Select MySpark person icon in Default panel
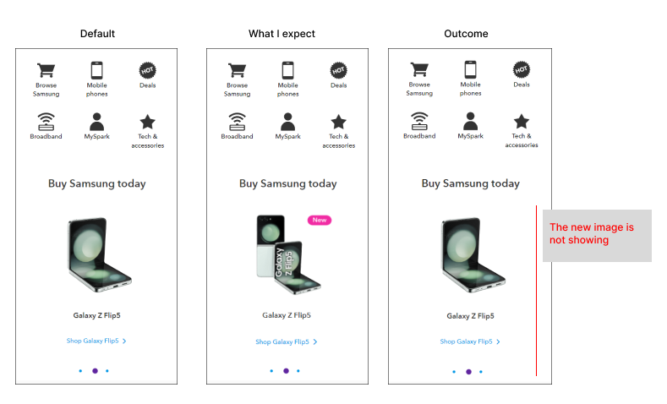This screenshot has height=404, width=667. point(96,122)
